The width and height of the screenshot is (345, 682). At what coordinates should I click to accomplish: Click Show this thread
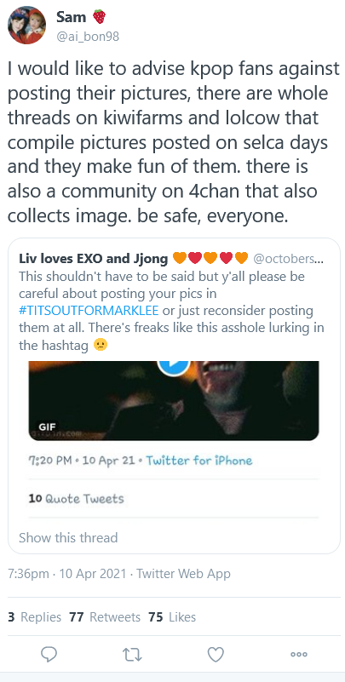68,537
